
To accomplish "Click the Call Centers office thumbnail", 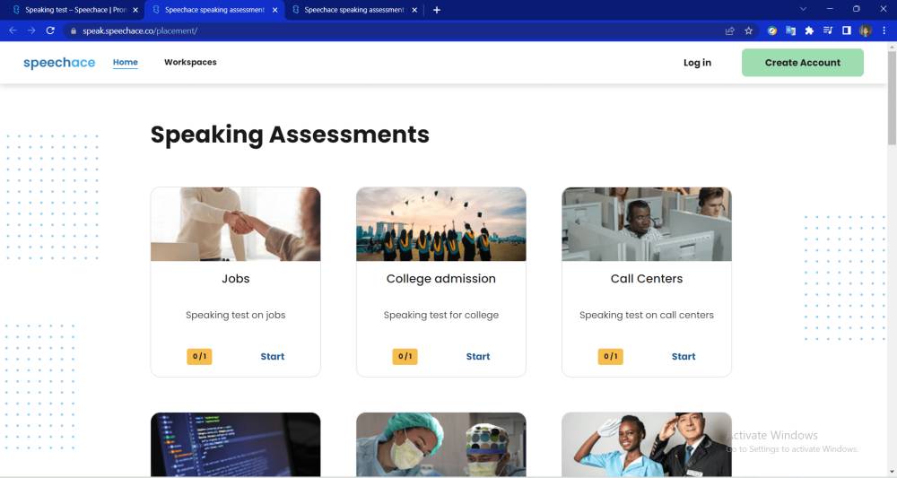I will tap(647, 224).
